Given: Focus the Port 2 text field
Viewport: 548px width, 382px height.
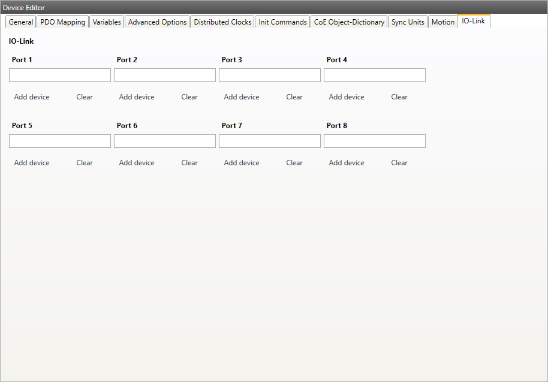Looking at the screenshot, I should [x=165, y=75].
